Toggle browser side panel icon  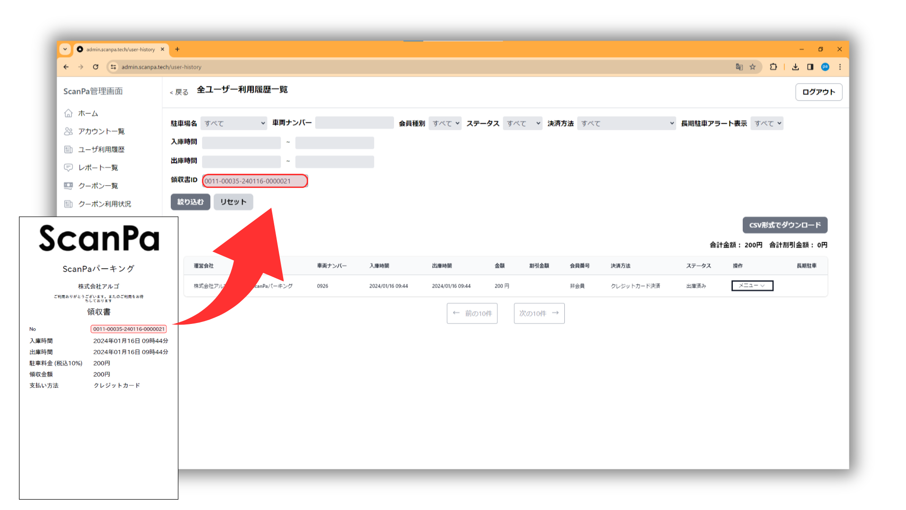(810, 67)
